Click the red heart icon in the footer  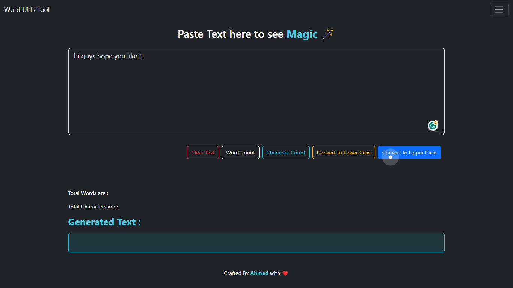285,273
